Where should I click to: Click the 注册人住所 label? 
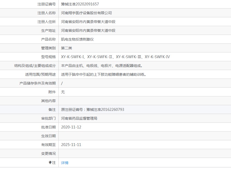(47, 22)
